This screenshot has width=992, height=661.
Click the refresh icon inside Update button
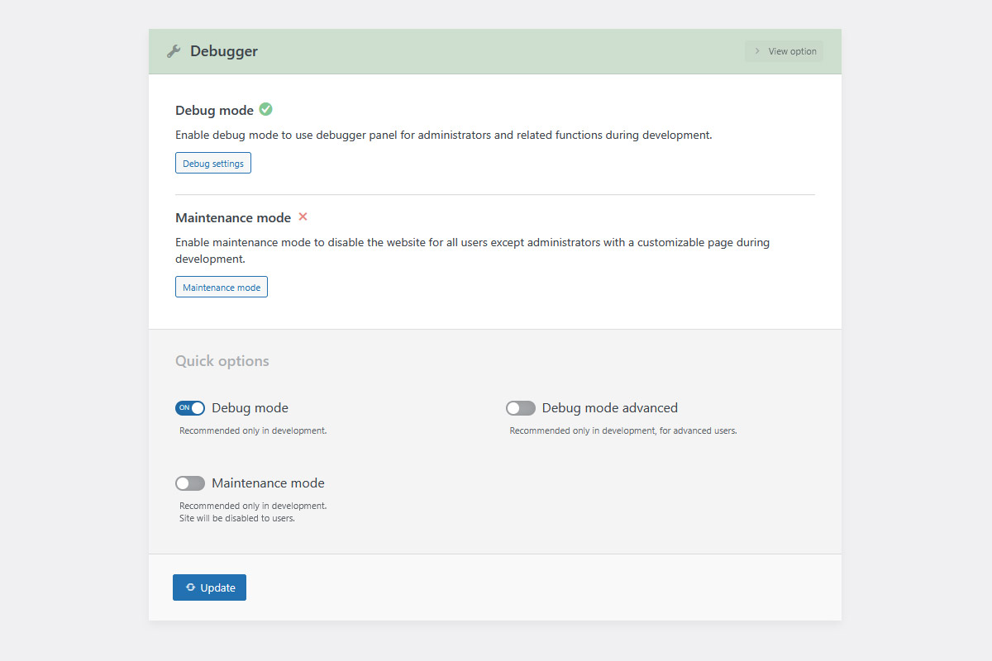(x=190, y=587)
